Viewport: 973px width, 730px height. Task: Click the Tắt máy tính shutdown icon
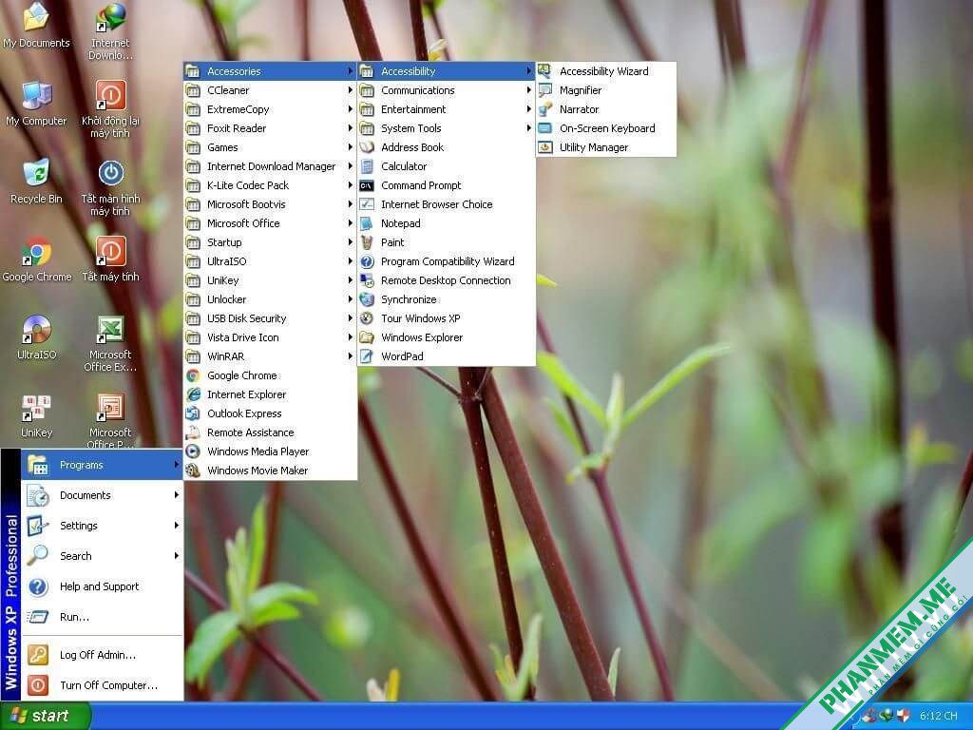pyautogui.click(x=110, y=259)
